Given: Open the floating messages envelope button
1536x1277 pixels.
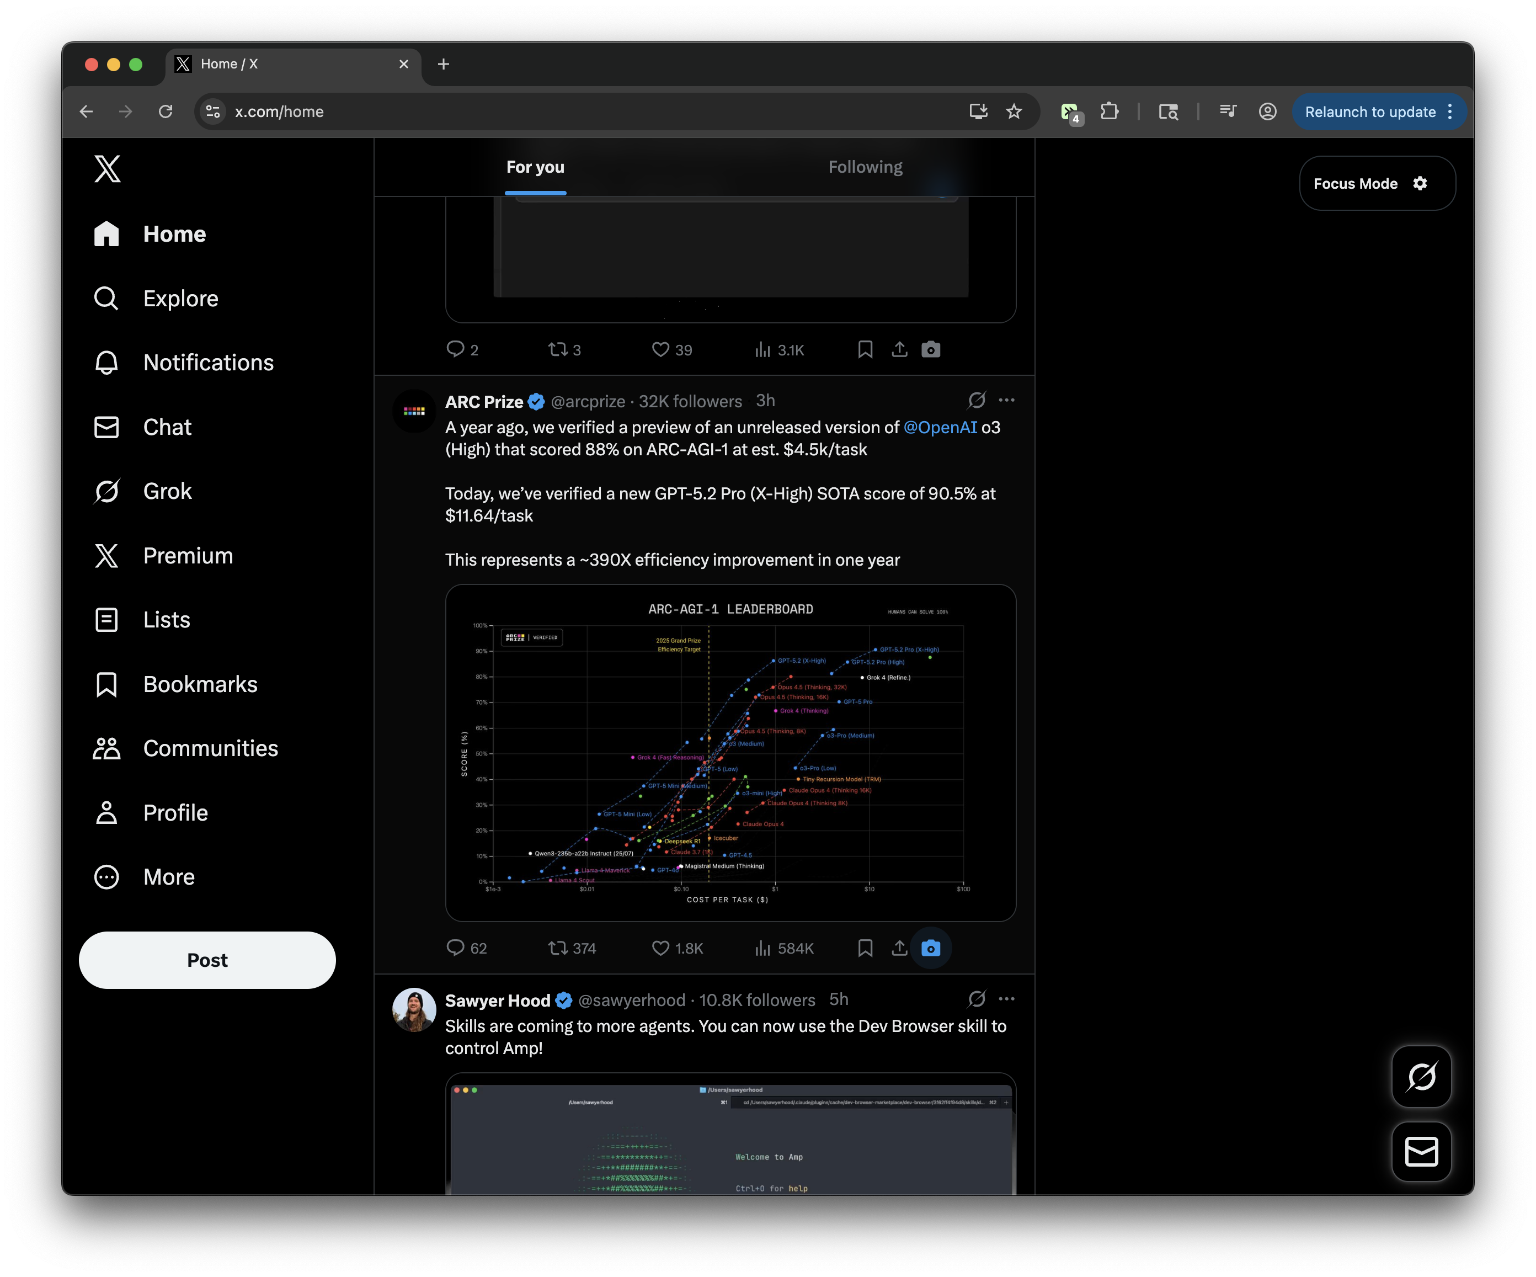Looking at the screenshot, I should (1421, 1151).
